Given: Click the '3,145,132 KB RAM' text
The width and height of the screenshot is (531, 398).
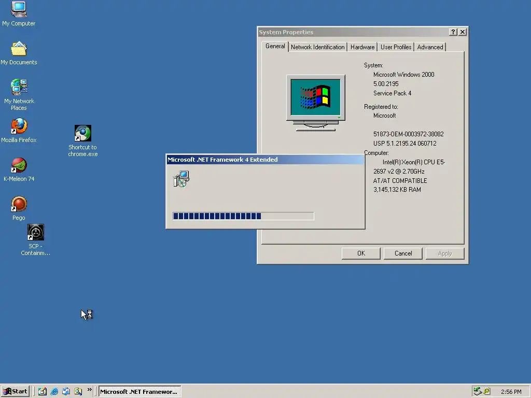Looking at the screenshot, I should pos(397,190).
